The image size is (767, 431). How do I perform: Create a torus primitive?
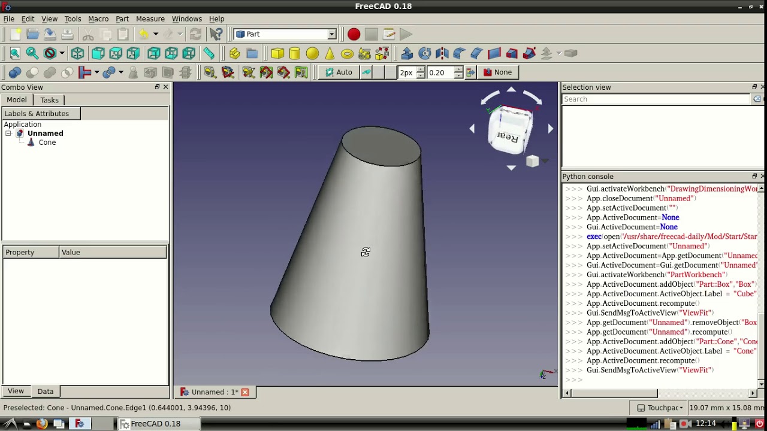[347, 53]
